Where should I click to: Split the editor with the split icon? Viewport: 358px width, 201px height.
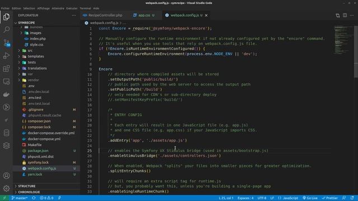pos(345,15)
